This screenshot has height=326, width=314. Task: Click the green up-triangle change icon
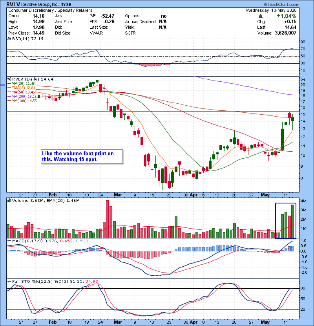click(x=260, y=16)
